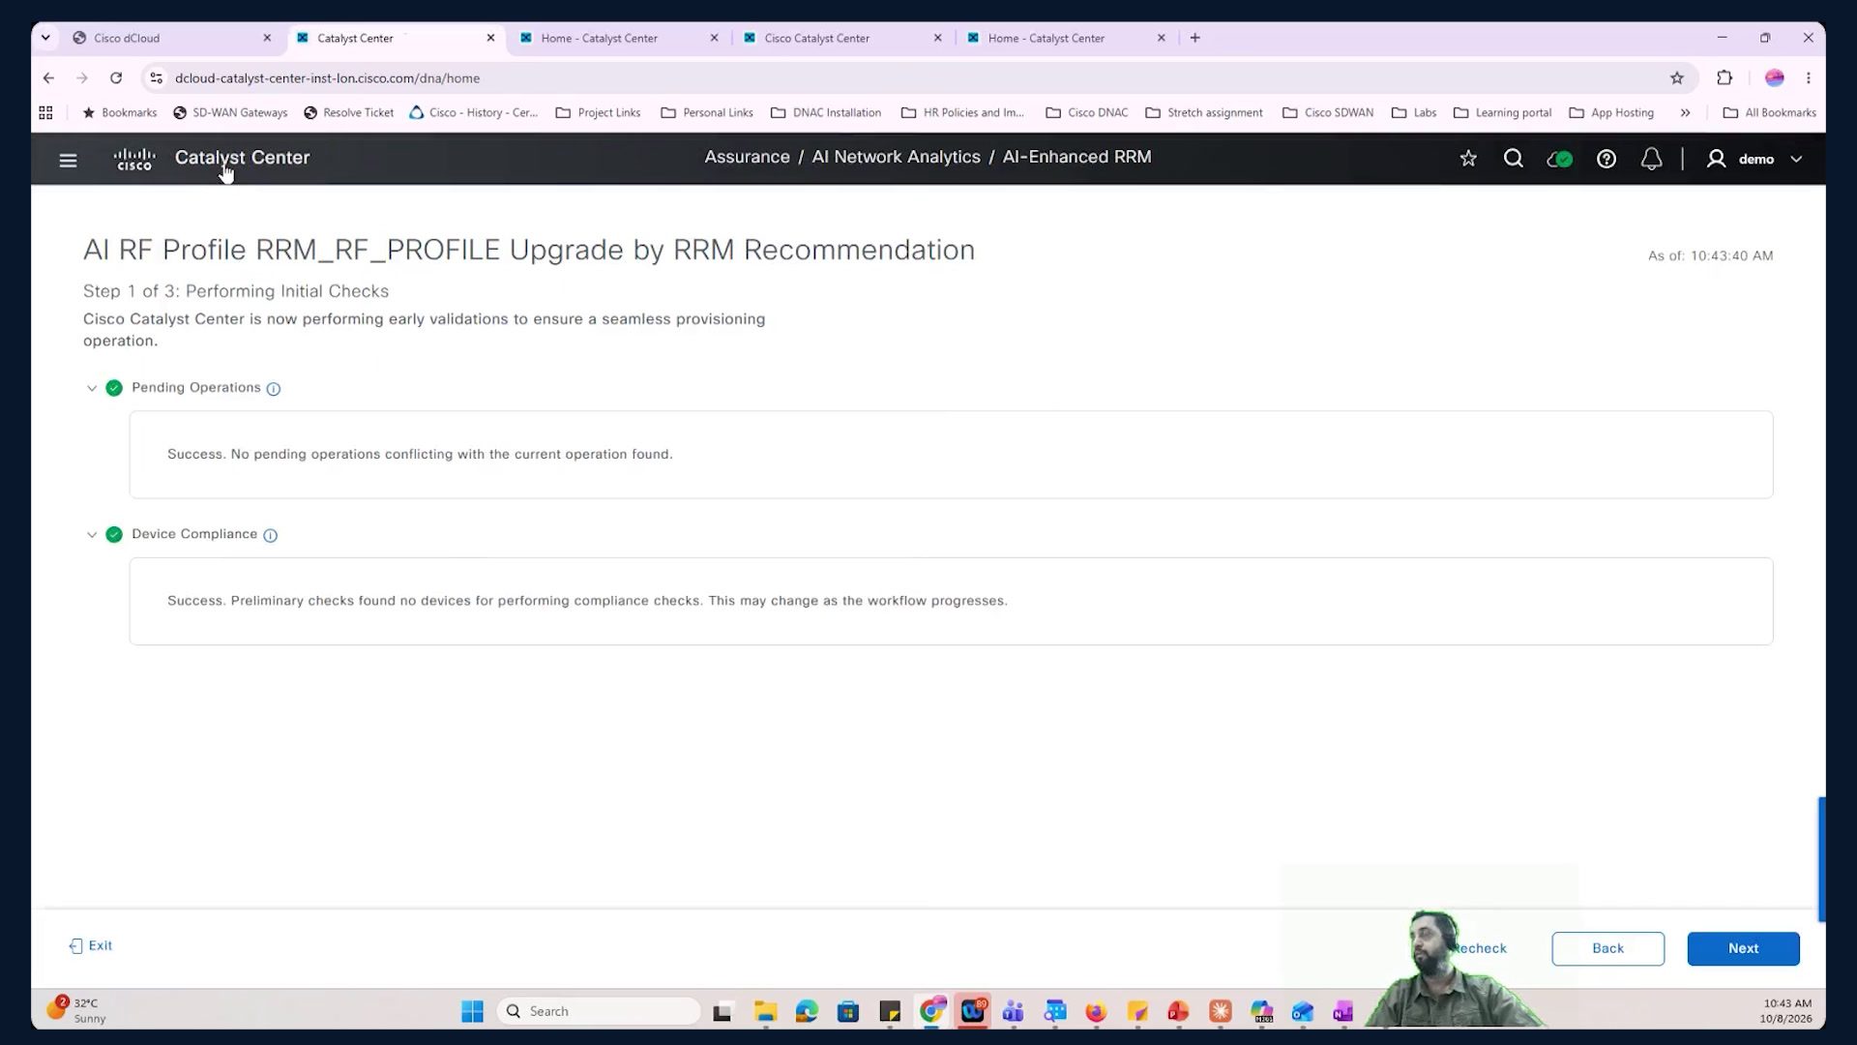
Task: Click Exit to leave the workflow
Action: [x=91, y=946]
